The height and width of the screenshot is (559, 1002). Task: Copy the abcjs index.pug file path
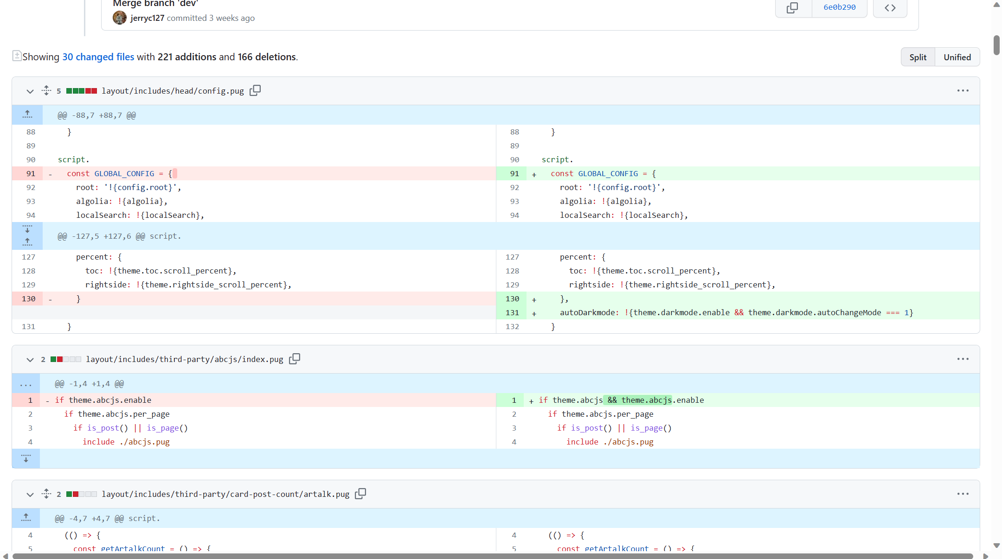pyautogui.click(x=295, y=359)
